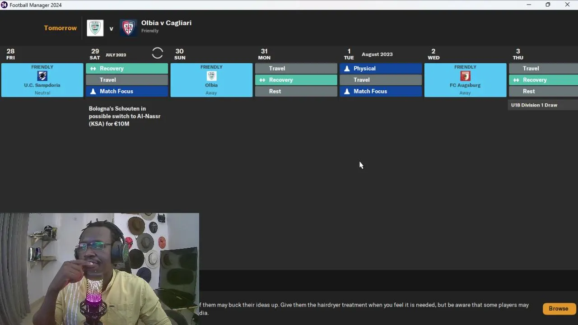Read the Bologna's Schouten Al-Nassr news item
This screenshot has height=325, width=578.
pyautogui.click(x=125, y=116)
